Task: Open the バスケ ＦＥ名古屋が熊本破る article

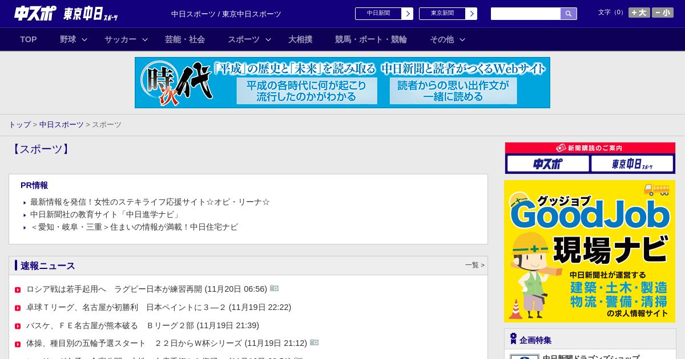Action: 143,325
